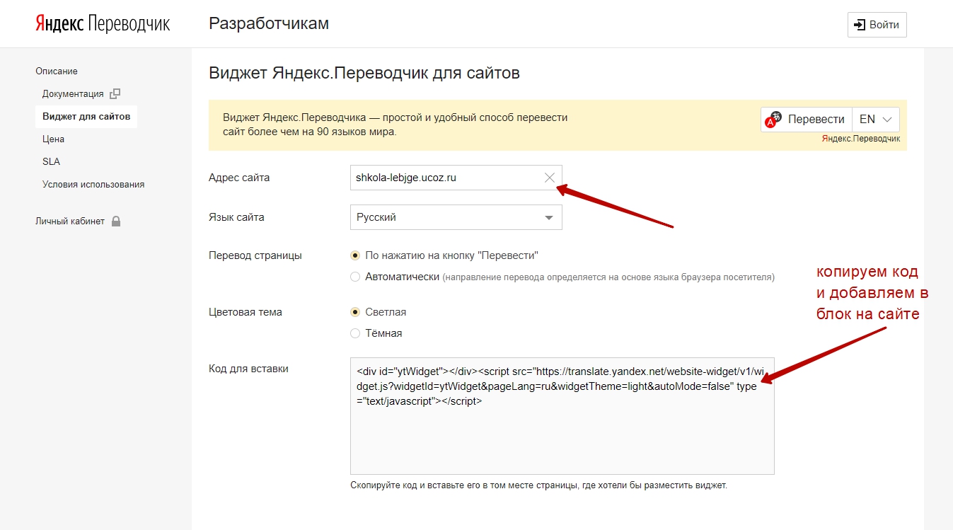Click the heading "Виджет Яндекс.Переводчик для сайтов"
Viewport: 953px width, 530px height.
[364, 73]
